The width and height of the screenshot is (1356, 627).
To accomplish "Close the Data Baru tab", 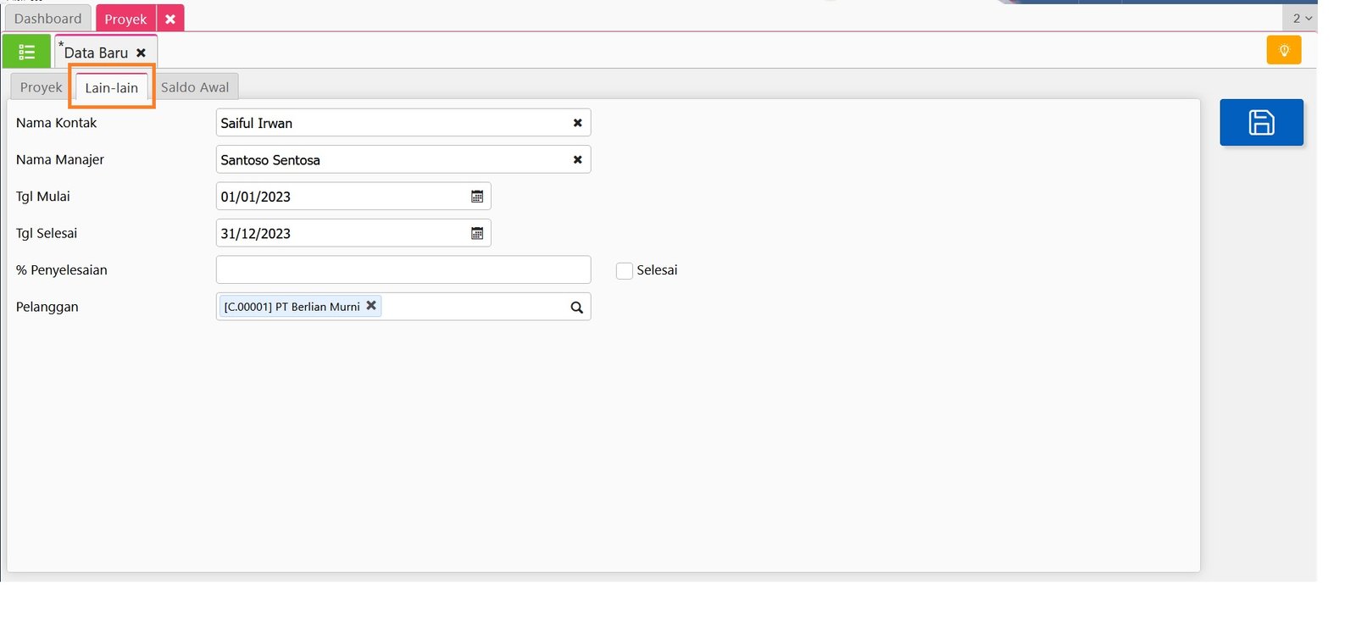I will pyautogui.click(x=142, y=53).
